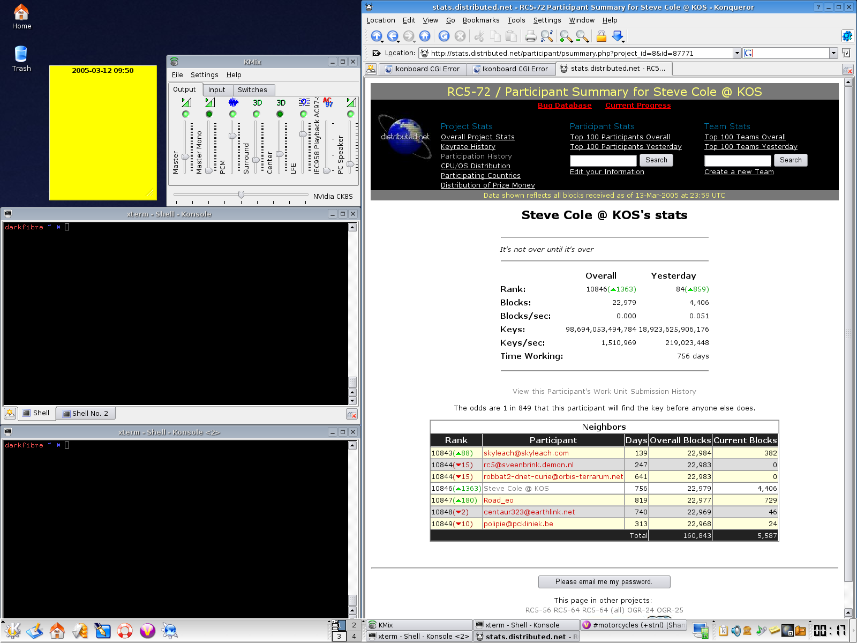Open the Bug Database link
This screenshot has width=857, height=643.
coord(565,106)
